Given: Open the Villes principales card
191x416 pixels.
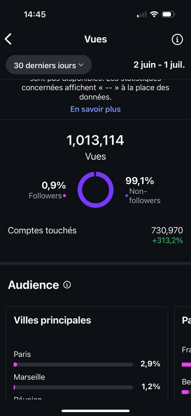Looking at the screenshot, I should click(x=87, y=353).
